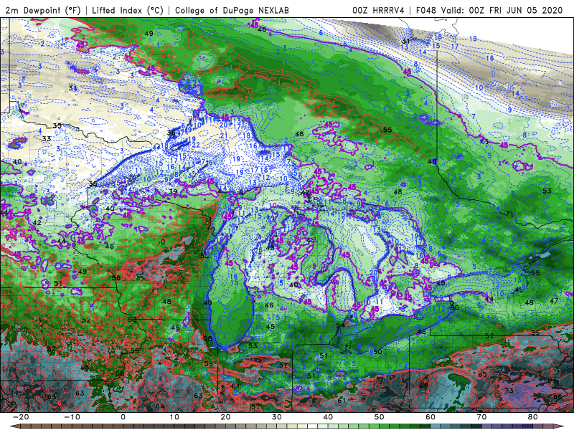Click the 30 label on the color scale

point(277,417)
